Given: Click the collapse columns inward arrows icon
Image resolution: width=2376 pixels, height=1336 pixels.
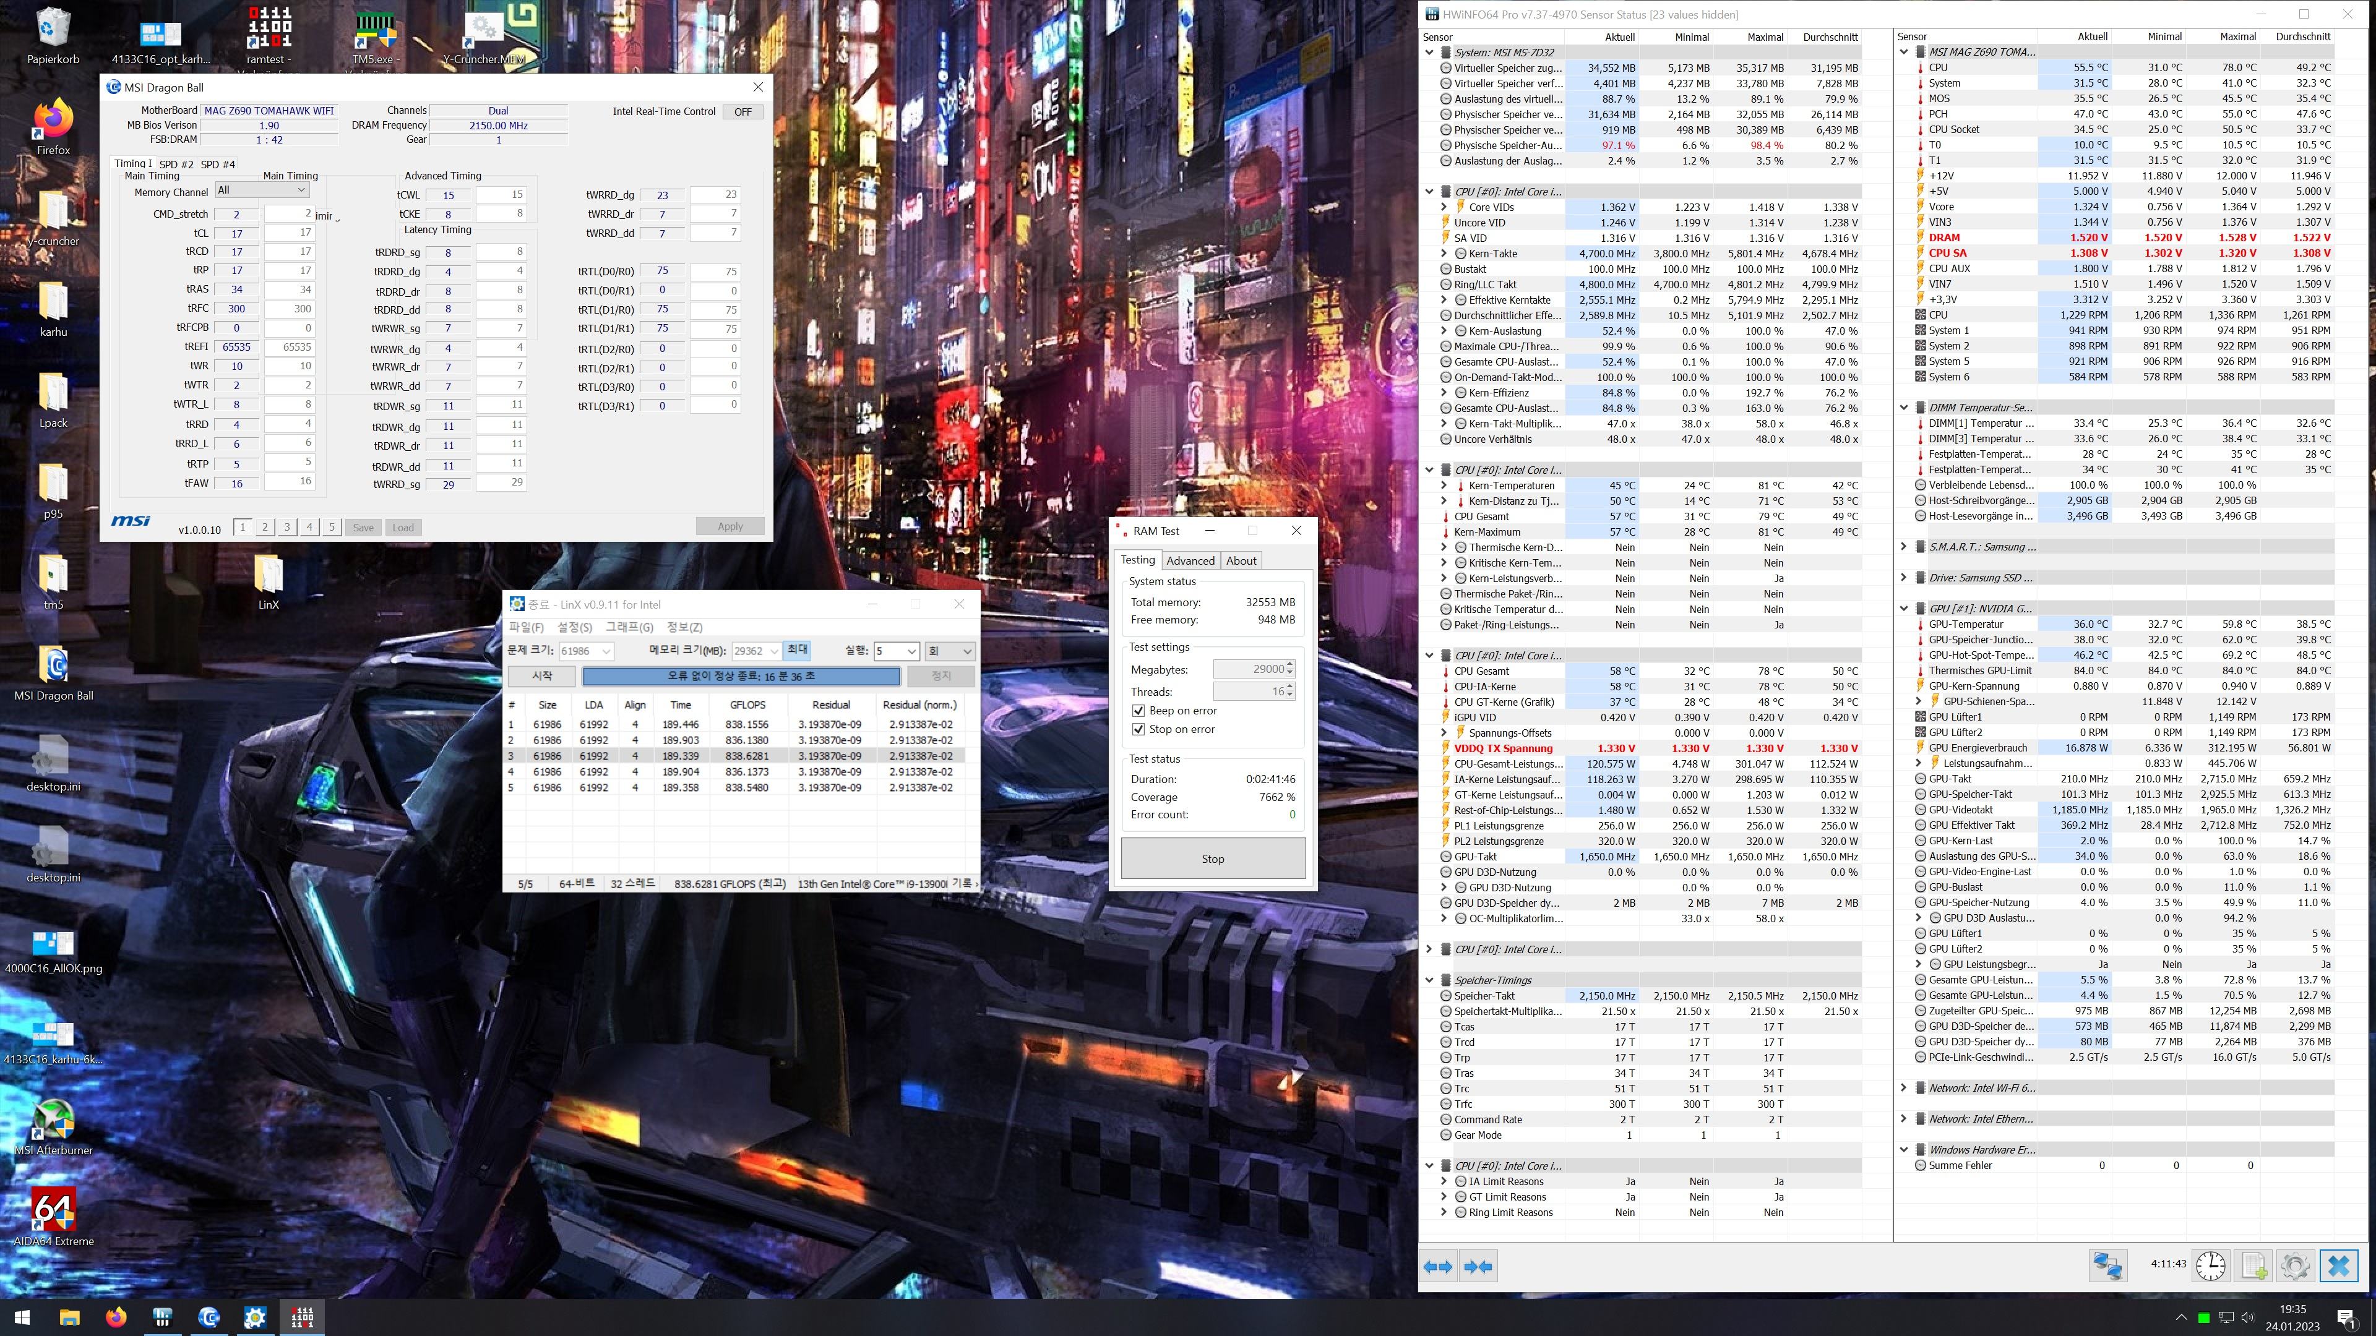Looking at the screenshot, I should 1478,1267.
